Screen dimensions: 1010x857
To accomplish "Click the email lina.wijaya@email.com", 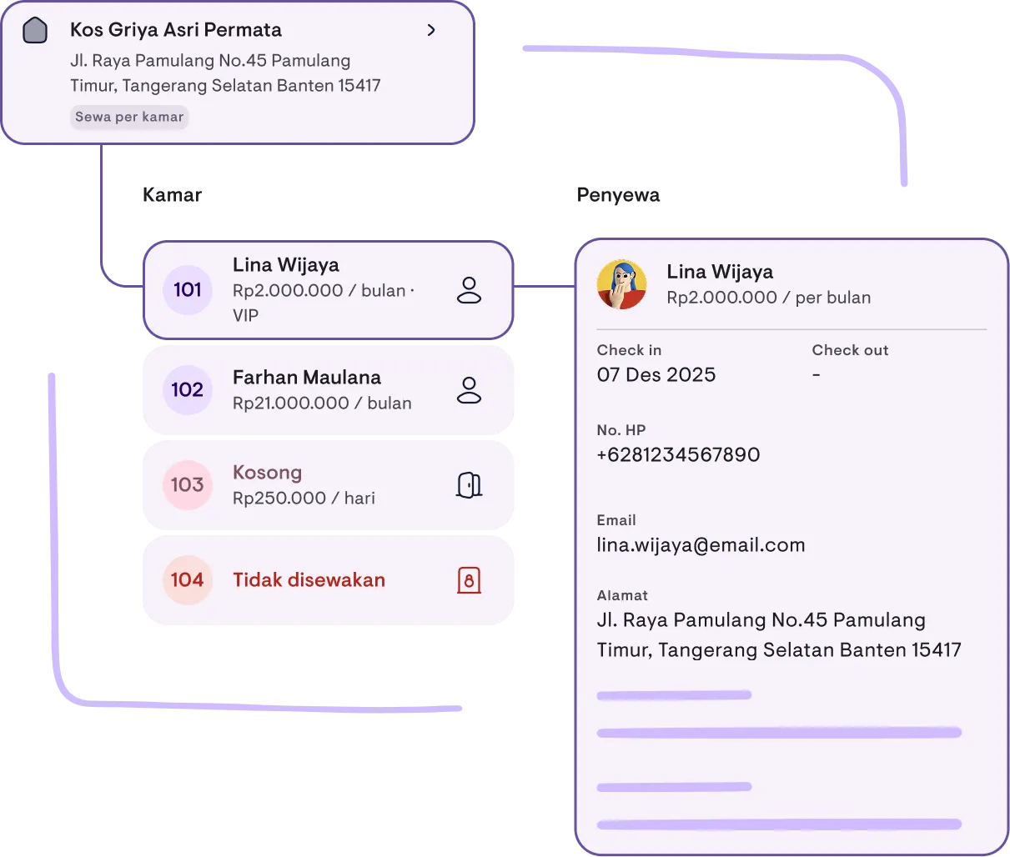I will click(x=701, y=545).
